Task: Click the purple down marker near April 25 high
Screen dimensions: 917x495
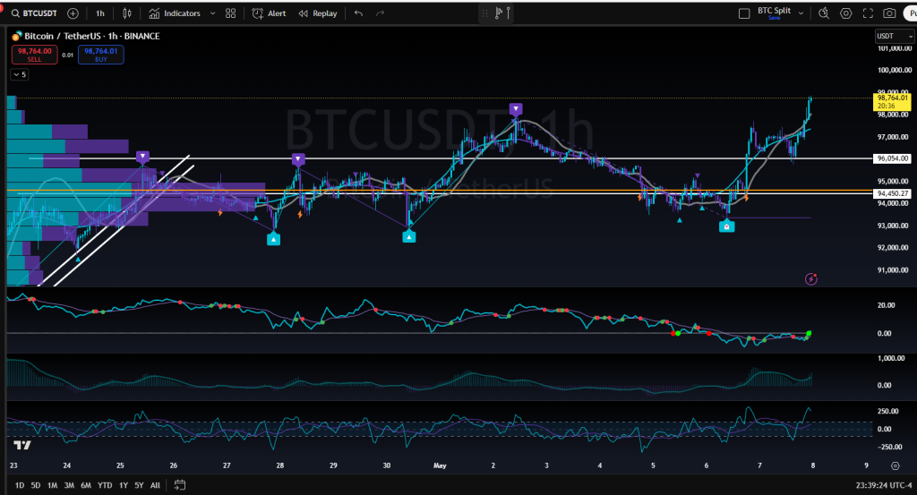Action: pyautogui.click(x=142, y=157)
